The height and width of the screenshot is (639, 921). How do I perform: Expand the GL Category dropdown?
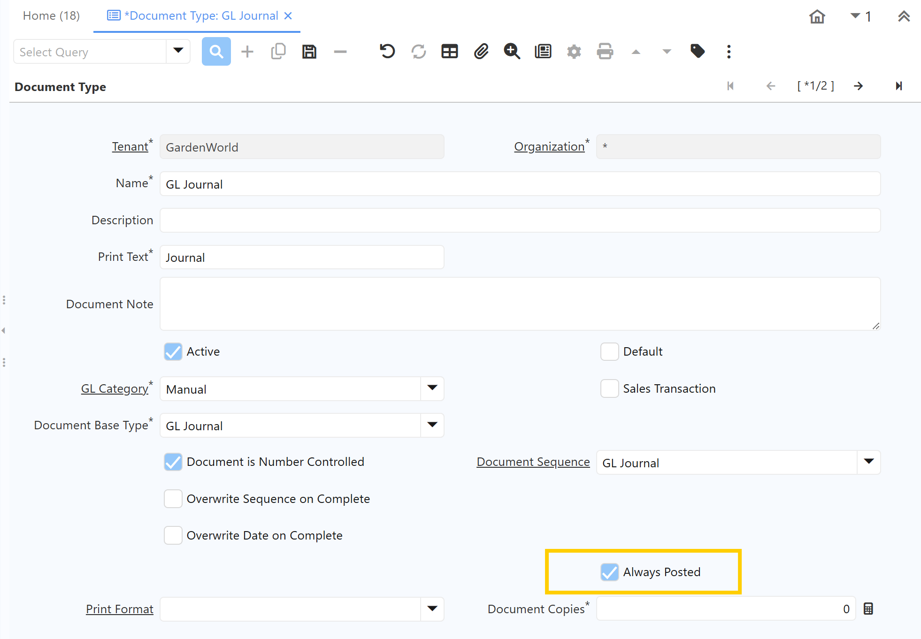(432, 388)
